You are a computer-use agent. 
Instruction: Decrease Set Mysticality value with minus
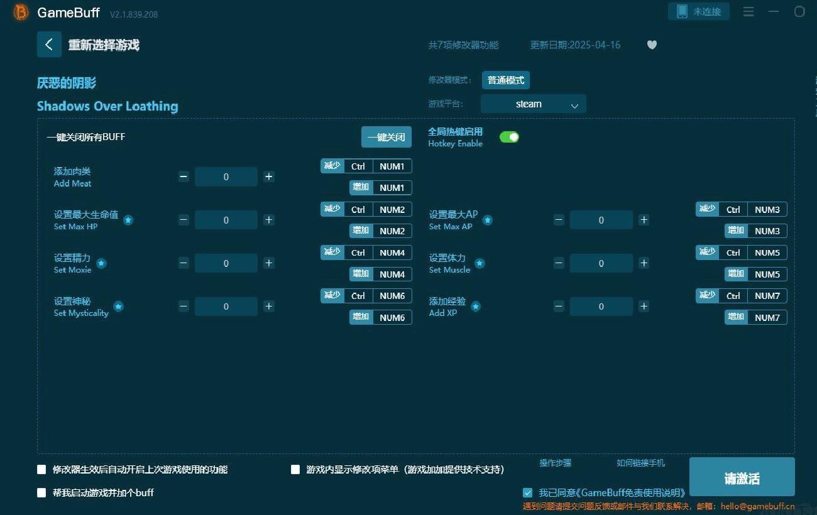click(184, 307)
